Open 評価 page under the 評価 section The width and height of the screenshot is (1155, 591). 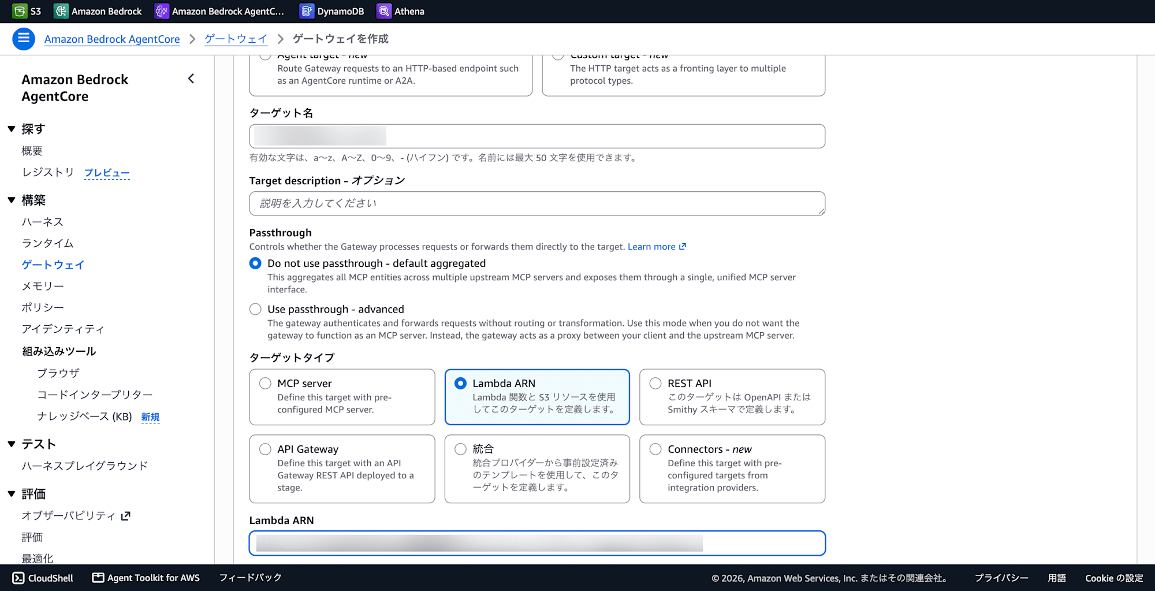pyautogui.click(x=32, y=537)
